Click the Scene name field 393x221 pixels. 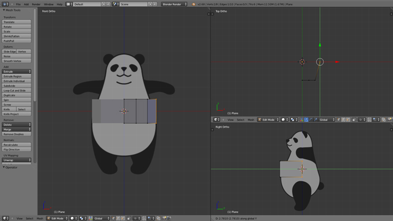[x=134, y=4]
